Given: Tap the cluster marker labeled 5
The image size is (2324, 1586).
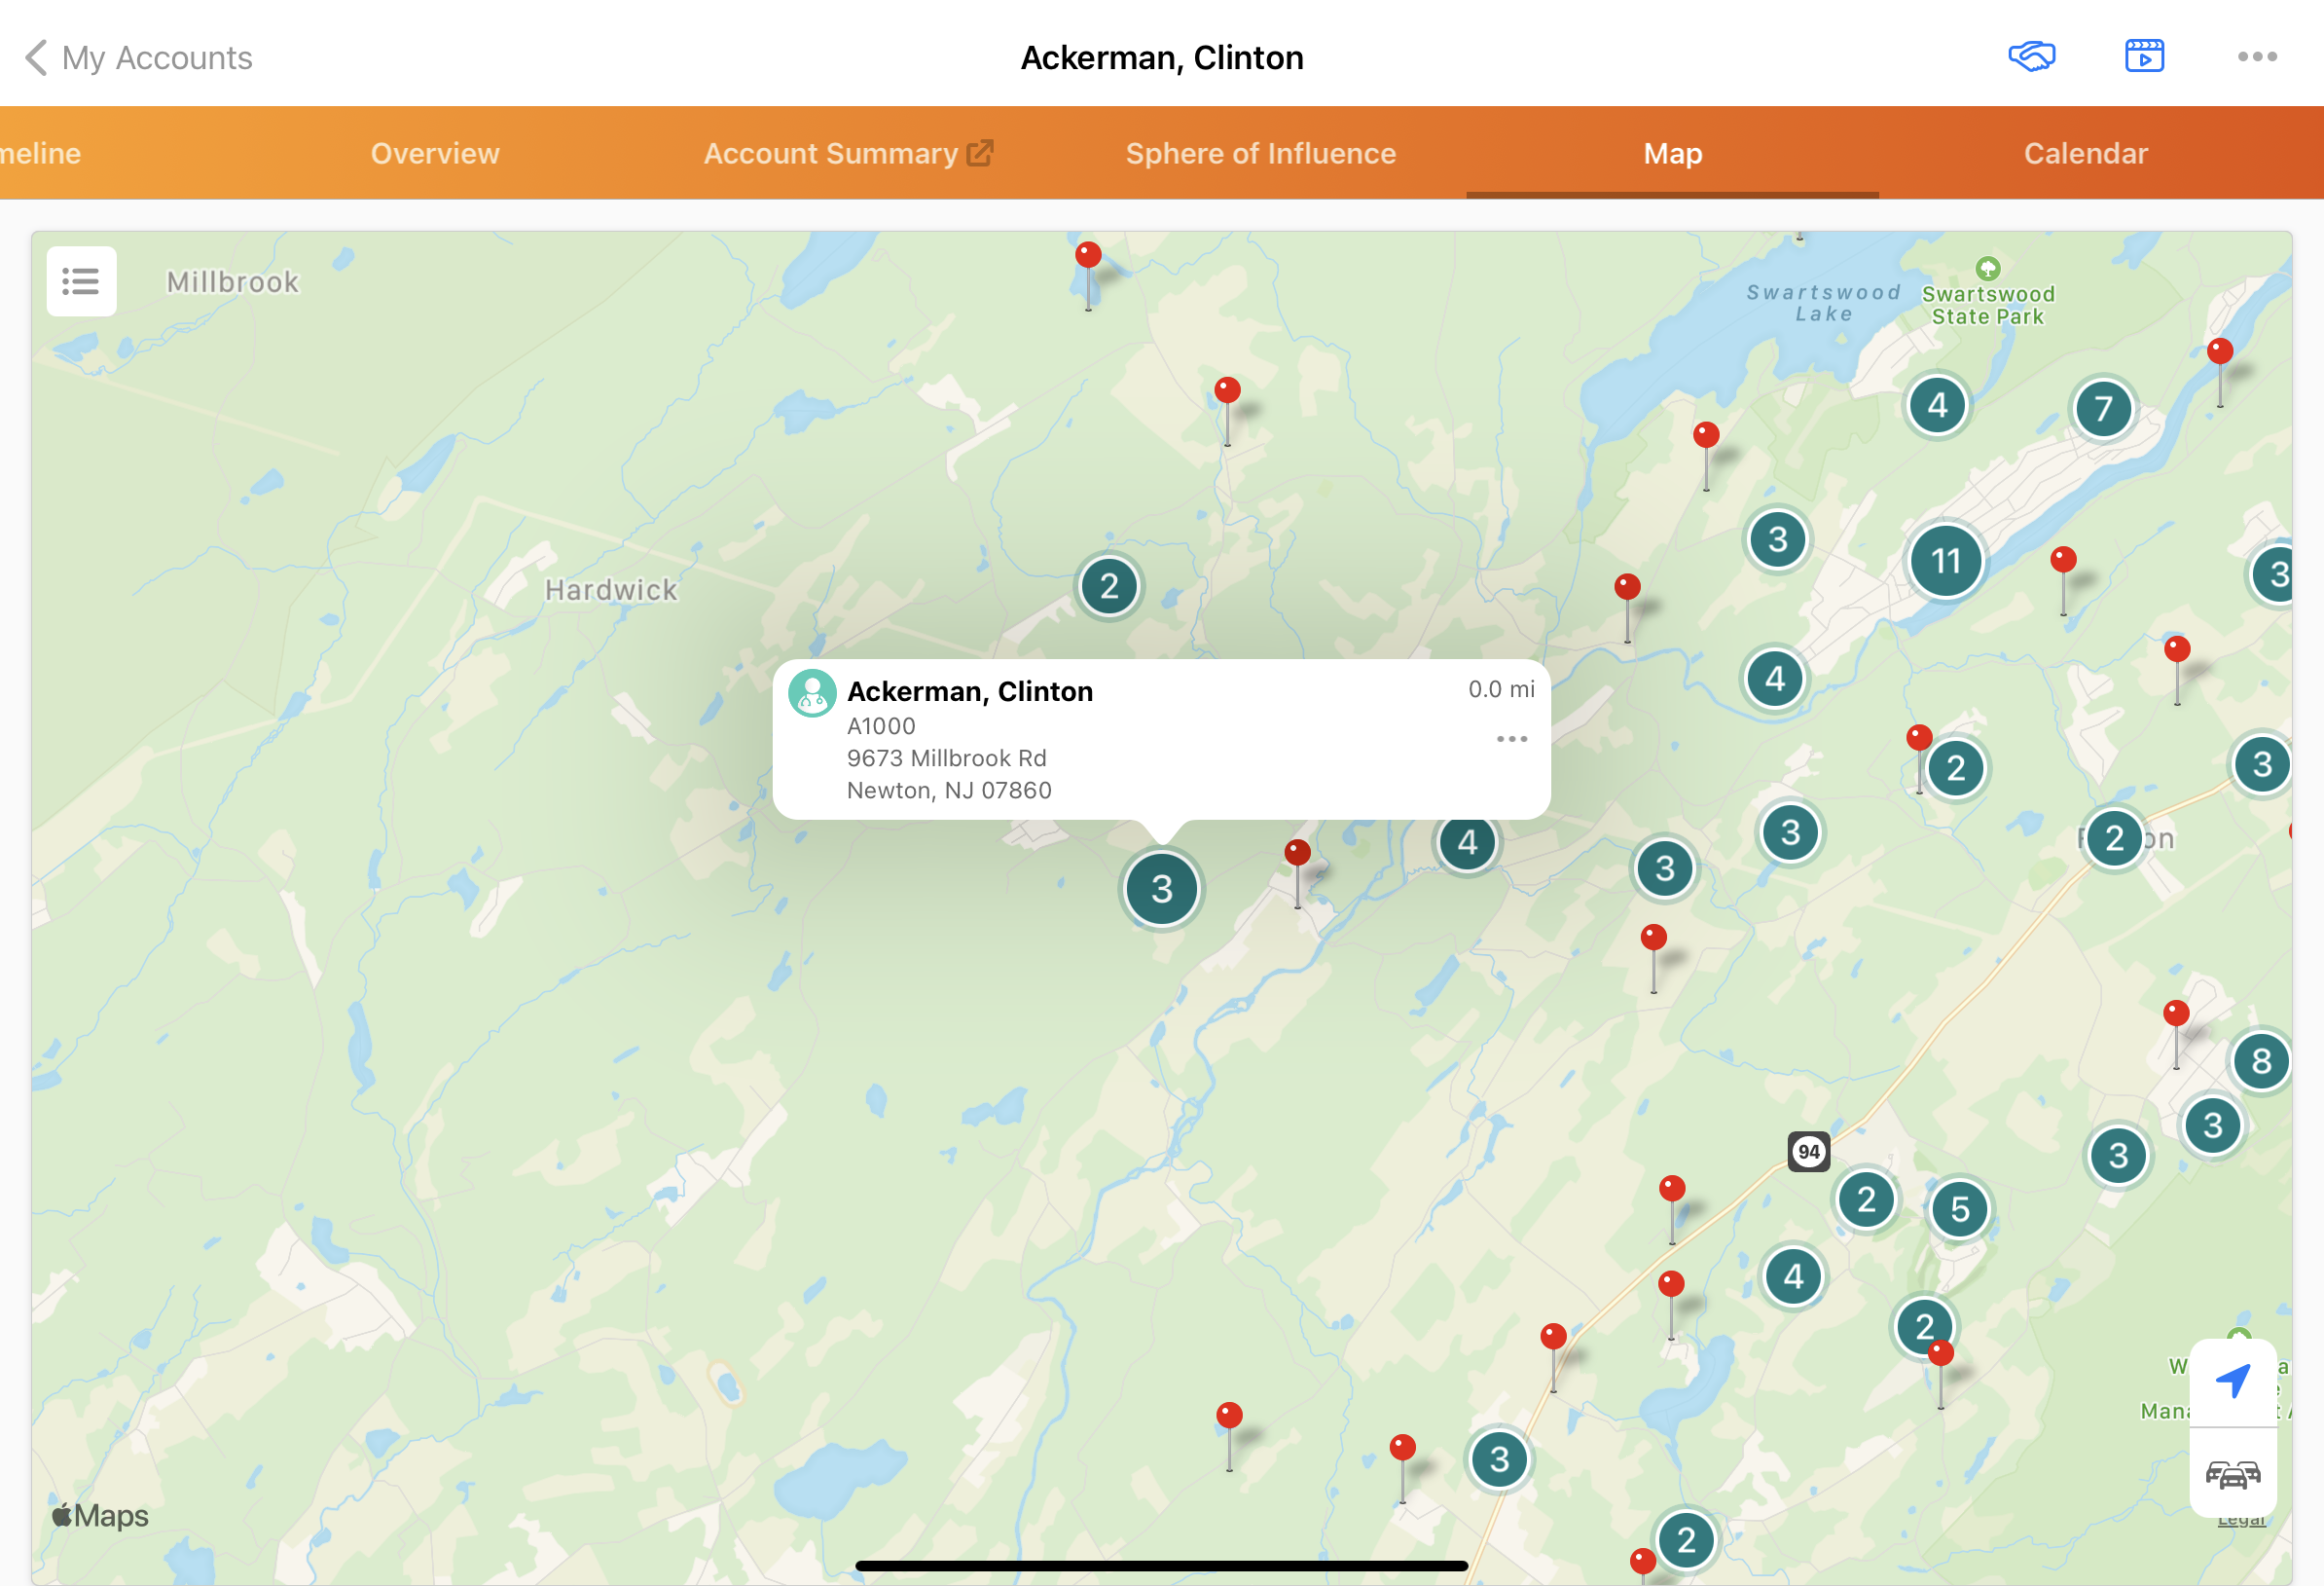Looking at the screenshot, I should click(x=1959, y=1209).
